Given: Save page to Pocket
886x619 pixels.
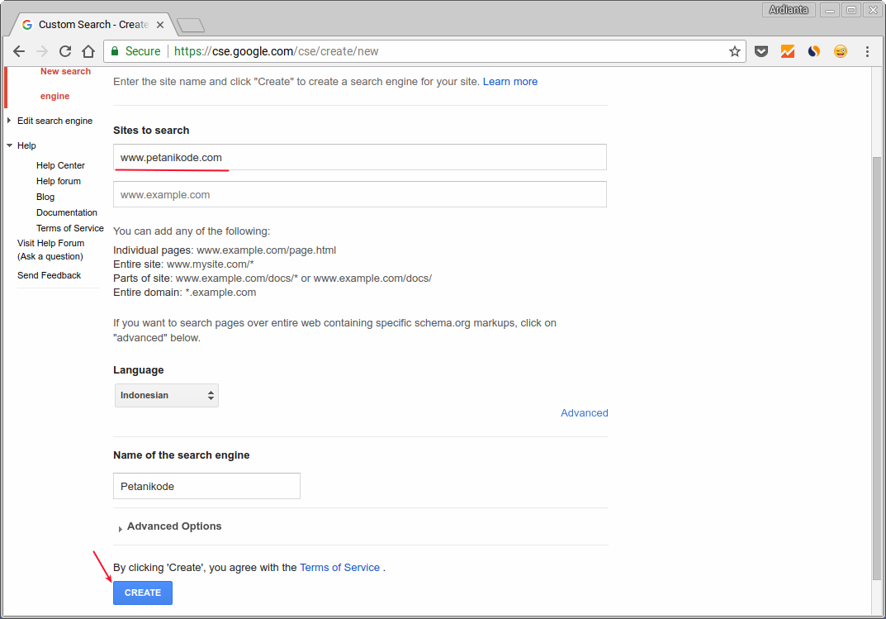Looking at the screenshot, I should pyautogui.click(x=760, y=50).
